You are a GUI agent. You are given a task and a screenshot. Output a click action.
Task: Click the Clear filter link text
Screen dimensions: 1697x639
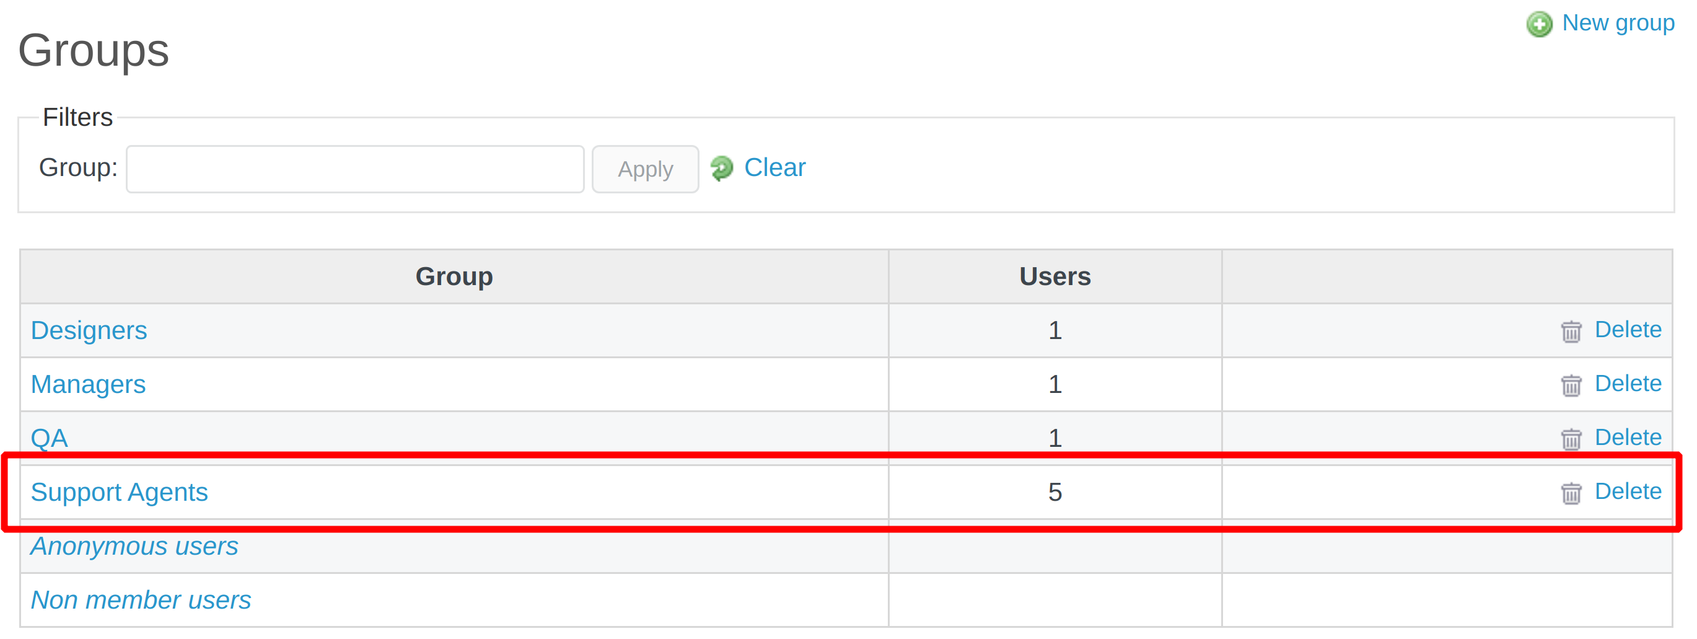click(x=774, y=168)
